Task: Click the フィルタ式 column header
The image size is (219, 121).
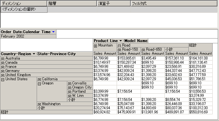Action: (174, 4)
